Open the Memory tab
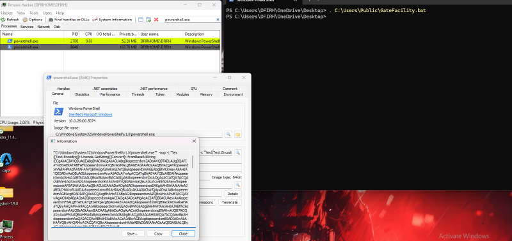The width and height of the screenshot is (512, 241). [206, 94]
